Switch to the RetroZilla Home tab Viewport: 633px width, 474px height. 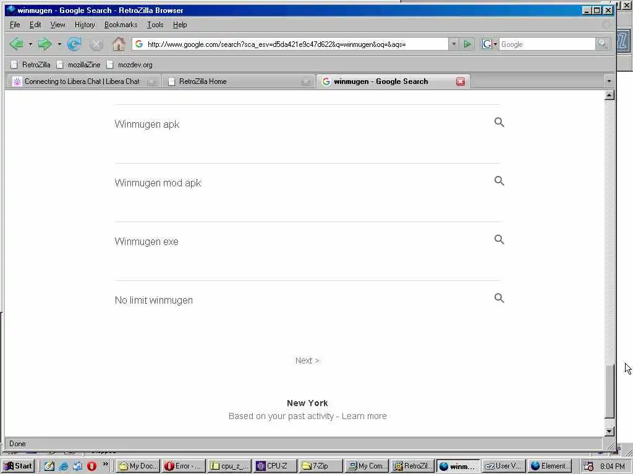pyautogui.click(x=238, y=81)
